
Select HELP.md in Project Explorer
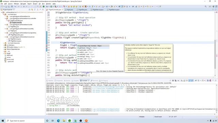[x=10, y=55]
